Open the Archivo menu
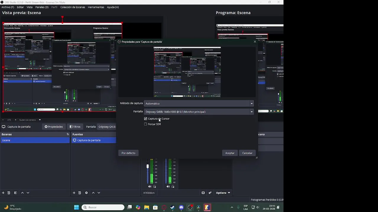Screen dimensions: 378x212 click(x=8, y=7)
